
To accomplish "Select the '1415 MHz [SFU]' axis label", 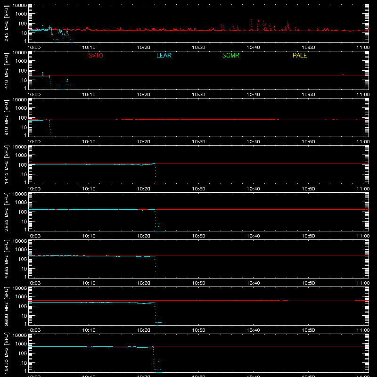I will click(x=7, y=164).
